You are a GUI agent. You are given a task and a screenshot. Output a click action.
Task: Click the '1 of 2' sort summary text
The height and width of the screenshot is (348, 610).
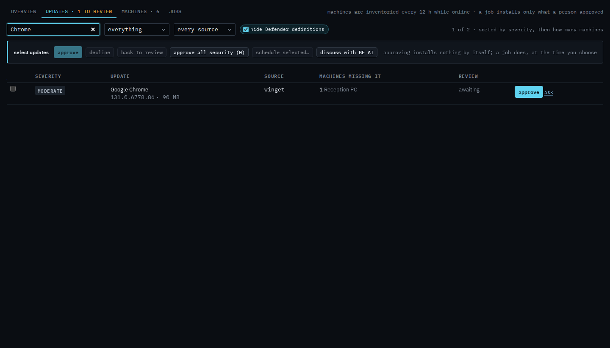[527, 30]
